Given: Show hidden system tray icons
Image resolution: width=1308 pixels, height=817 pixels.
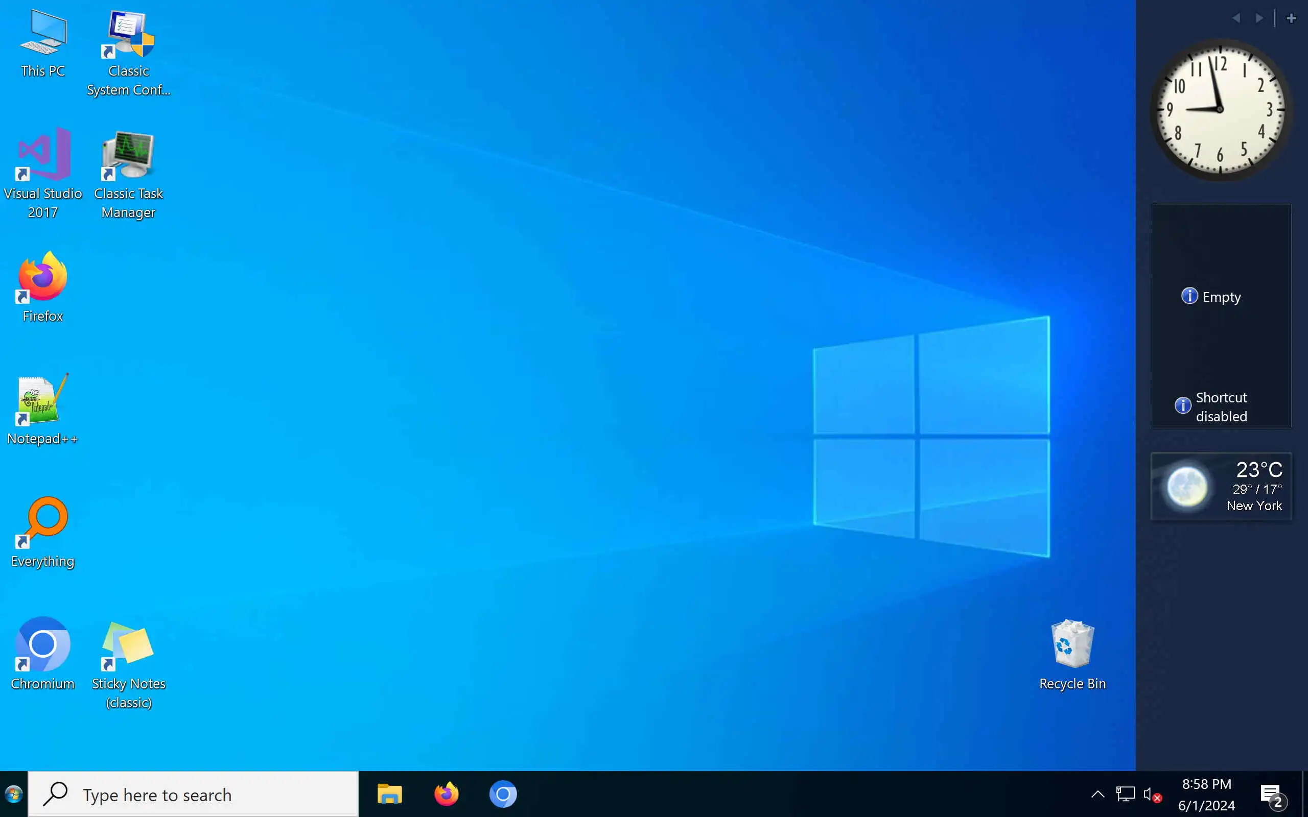Looking at the screenshot, I should pos(1097,795).
